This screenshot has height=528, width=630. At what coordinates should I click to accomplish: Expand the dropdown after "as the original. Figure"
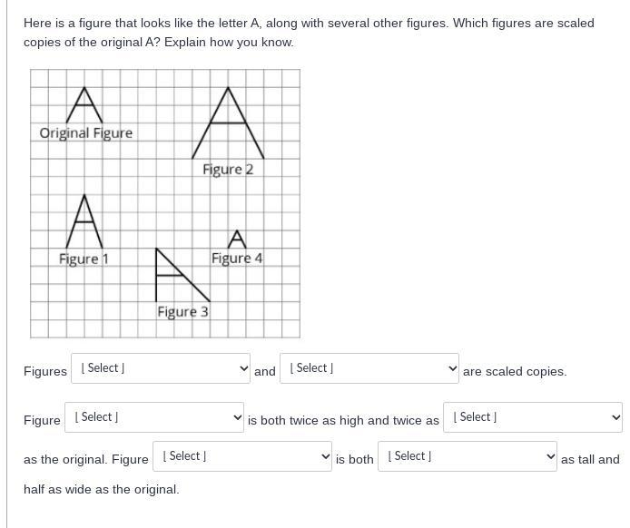click(242, 456)
